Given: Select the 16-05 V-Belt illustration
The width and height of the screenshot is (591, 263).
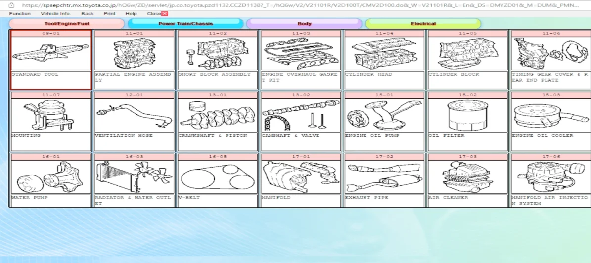Looking at the screenshot, I should pyautogui.click(x=218, y=176).
